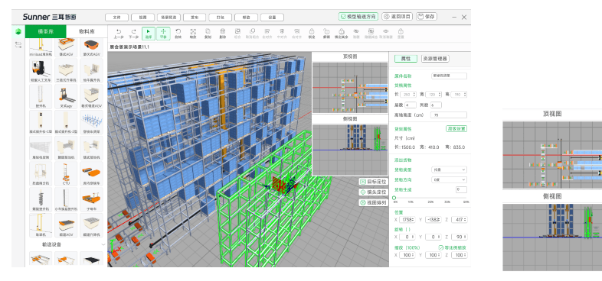The image size is (602, 281).
Task: Click the 镜头定位 button
Action: 373,192
